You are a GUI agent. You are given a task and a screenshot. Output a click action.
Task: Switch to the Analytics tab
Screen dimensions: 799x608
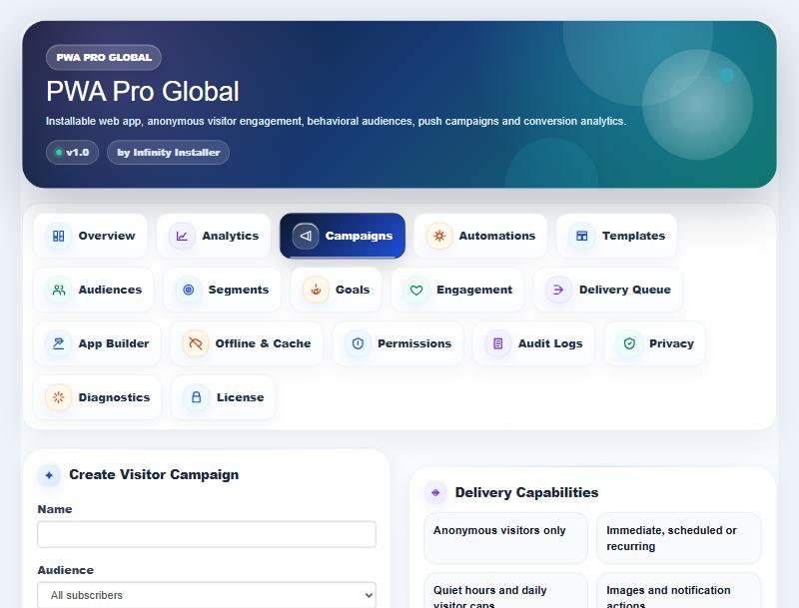point(214,236)
